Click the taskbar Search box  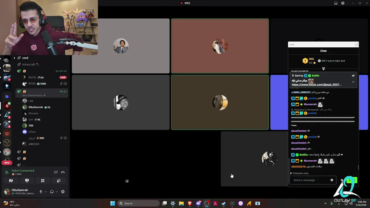(x=138, y=203)
